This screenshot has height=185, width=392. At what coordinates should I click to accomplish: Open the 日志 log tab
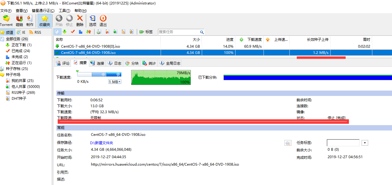(x=114, y=63)
